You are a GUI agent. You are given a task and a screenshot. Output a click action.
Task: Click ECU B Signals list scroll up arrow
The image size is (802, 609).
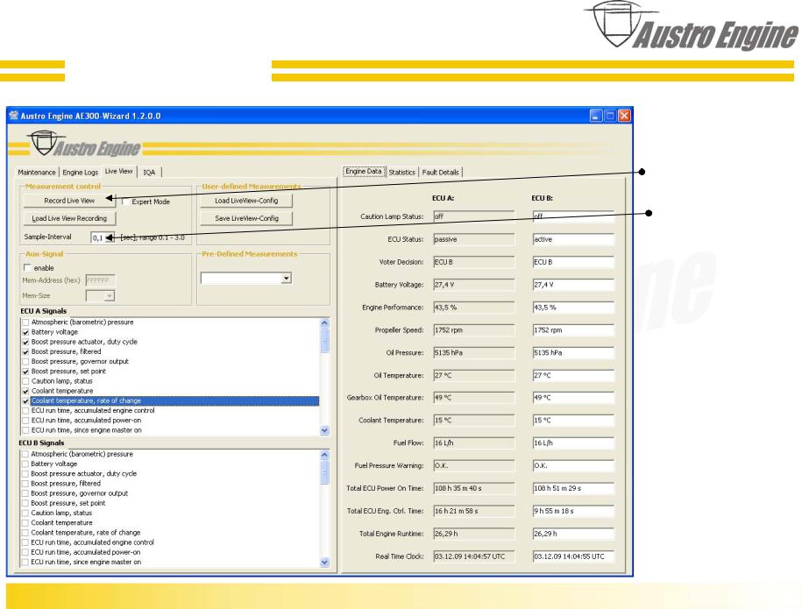(324, 455)
